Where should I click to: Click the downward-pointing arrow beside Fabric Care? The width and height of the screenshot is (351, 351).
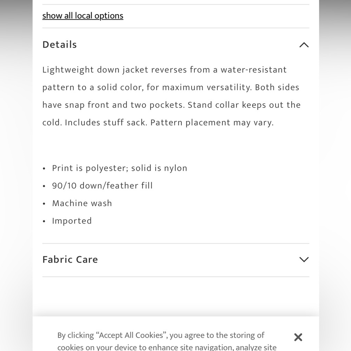pos(304,259)
